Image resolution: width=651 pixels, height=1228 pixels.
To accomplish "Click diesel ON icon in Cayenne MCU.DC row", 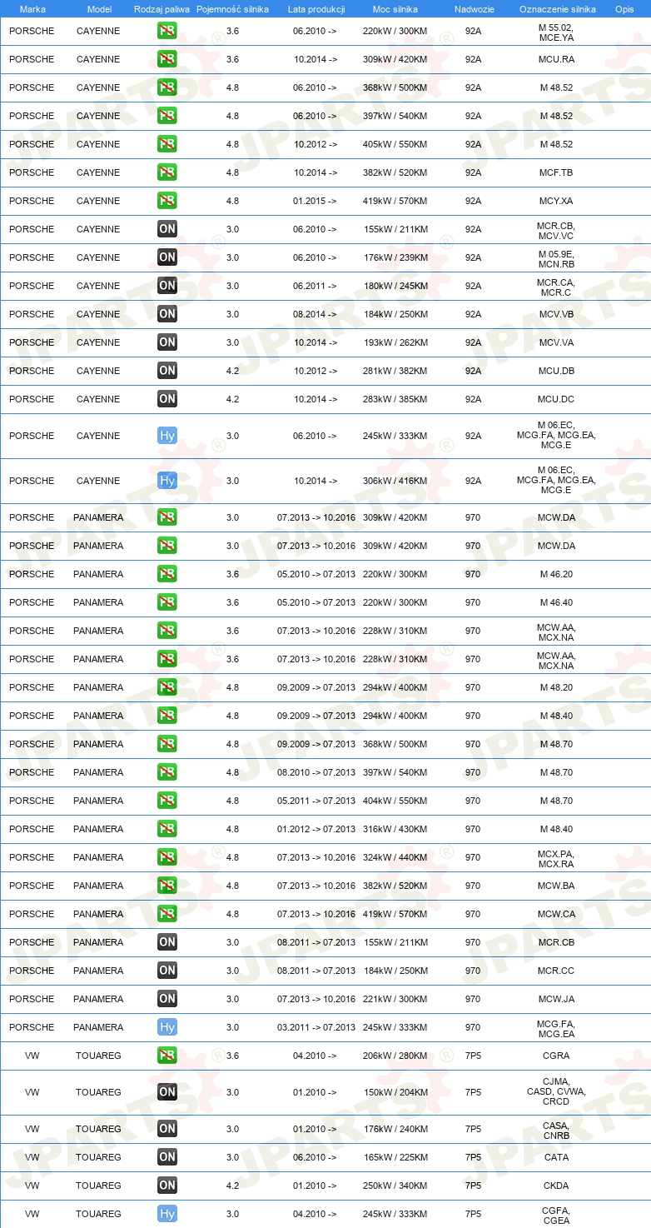I will pyautogui.click(x=167, y=399).
